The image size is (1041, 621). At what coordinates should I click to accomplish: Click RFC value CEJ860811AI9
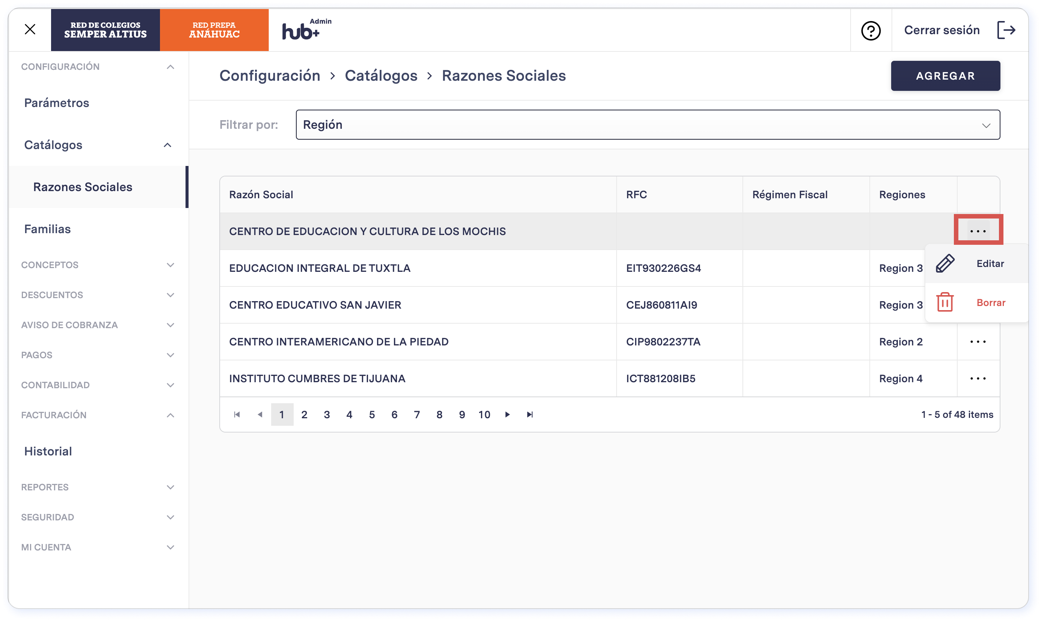(661, 304)
